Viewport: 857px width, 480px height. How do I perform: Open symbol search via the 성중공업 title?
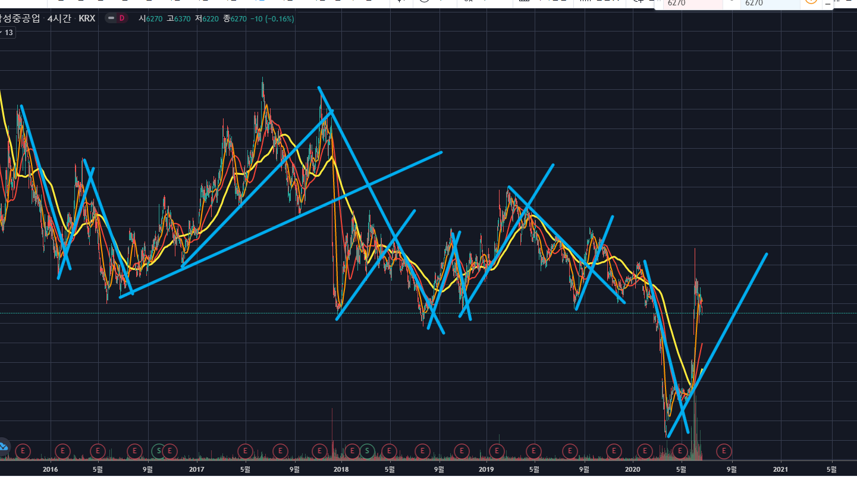pos(20,18)
